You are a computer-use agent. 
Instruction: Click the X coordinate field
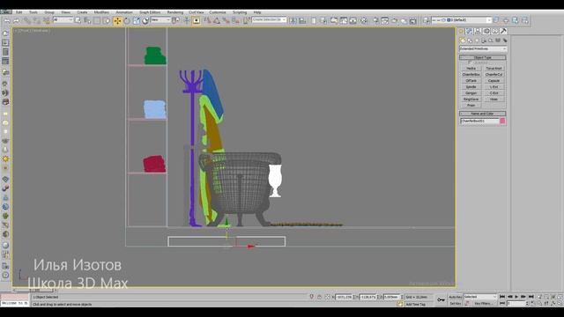click(344, 298)
